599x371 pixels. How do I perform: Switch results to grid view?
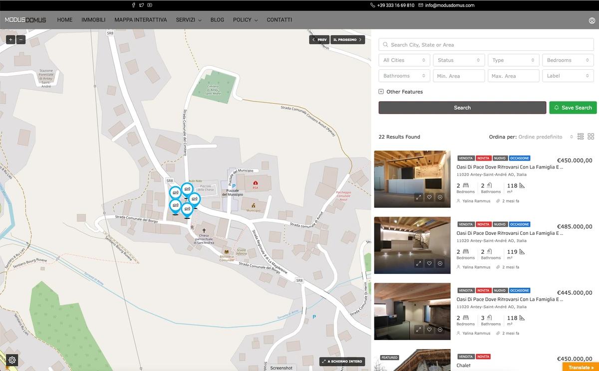coord(591,137)
